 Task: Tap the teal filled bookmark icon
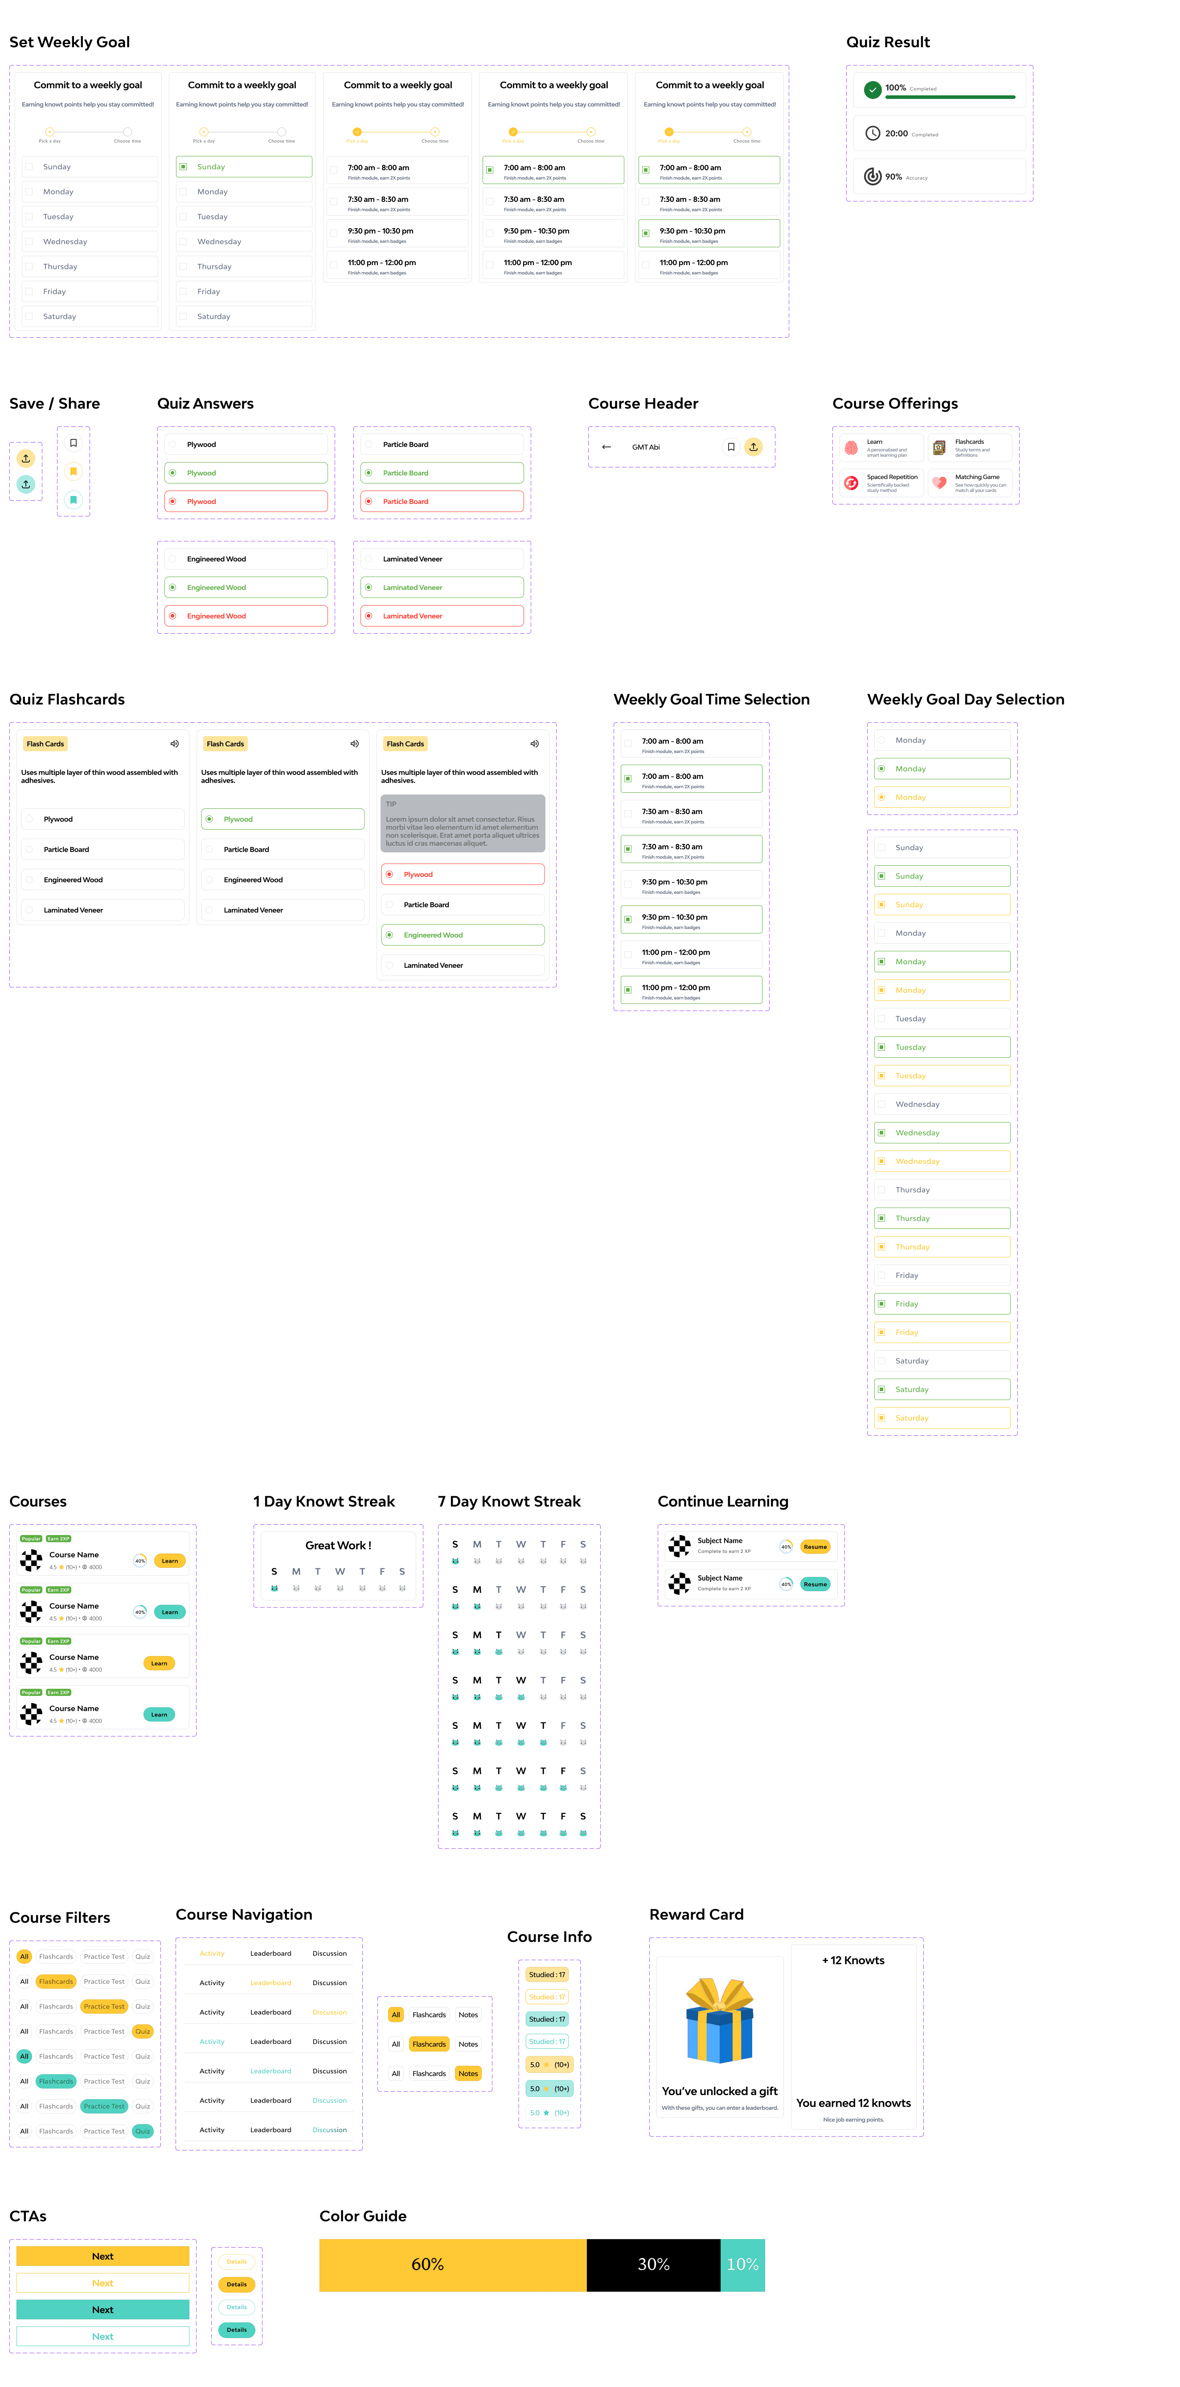pyautogui.click(x=73, y=500)
